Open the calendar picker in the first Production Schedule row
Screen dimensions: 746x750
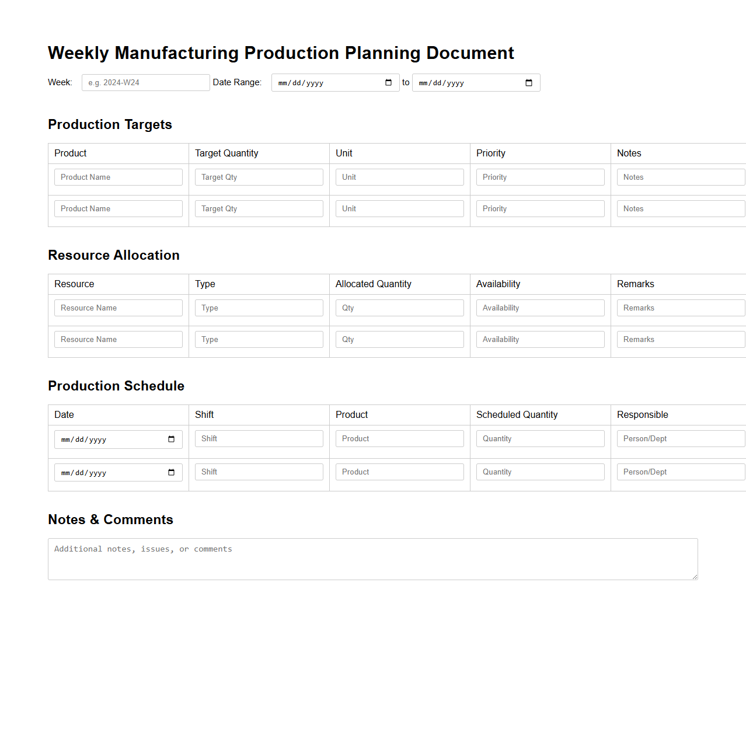(171, 439)
